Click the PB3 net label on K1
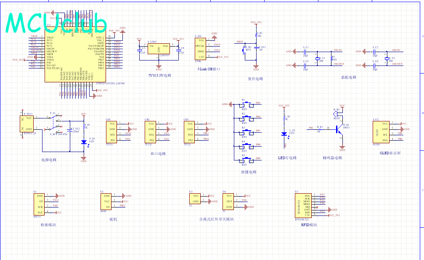 click(x=258, y=103)
